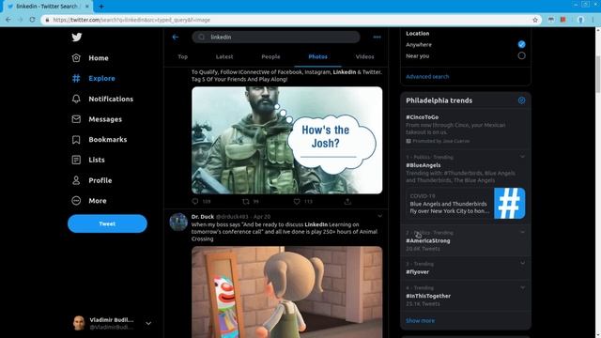Go back using the search back arrow
This screenshot has height=338, width=601.
(176, 37)
